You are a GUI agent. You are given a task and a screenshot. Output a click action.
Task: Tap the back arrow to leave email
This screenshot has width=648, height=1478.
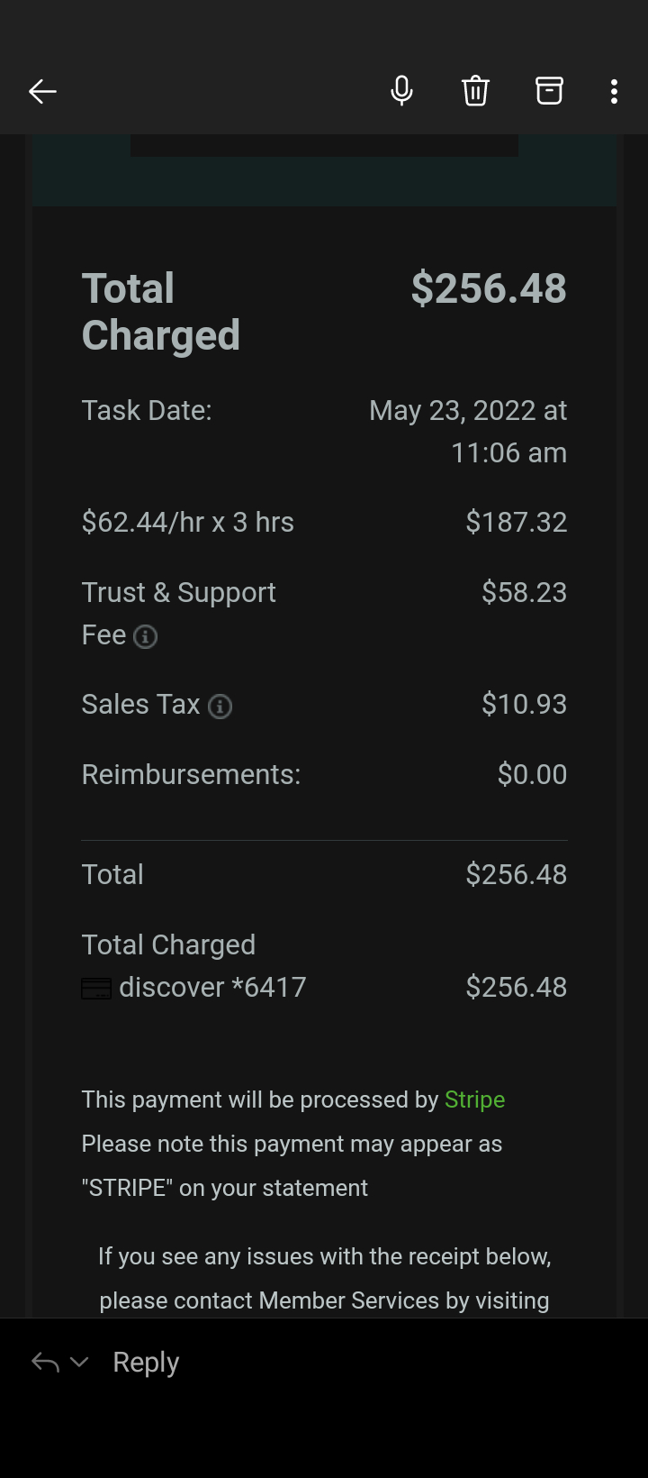pos(42,91)
